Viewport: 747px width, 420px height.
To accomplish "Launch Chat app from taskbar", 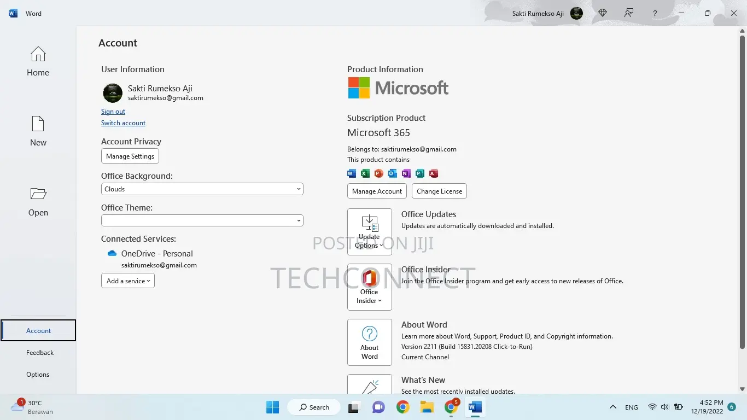I will point(378,407).
